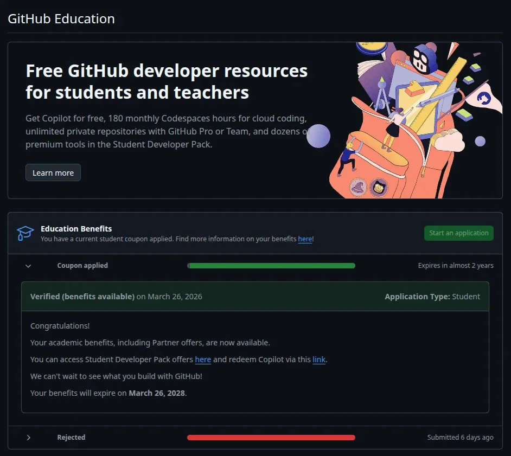The height and width of the screenshot is (456, 511).
Task: Open the Copilot redemption 'link'
Action: 319,359
